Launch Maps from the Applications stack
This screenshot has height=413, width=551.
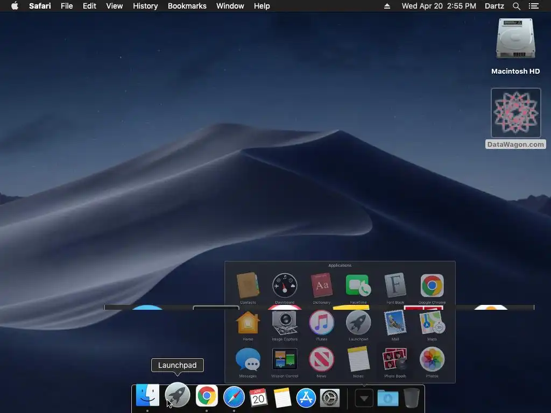pos(432,323)
